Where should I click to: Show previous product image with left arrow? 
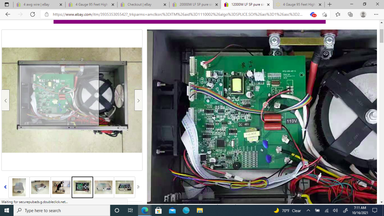pos(5,100)
